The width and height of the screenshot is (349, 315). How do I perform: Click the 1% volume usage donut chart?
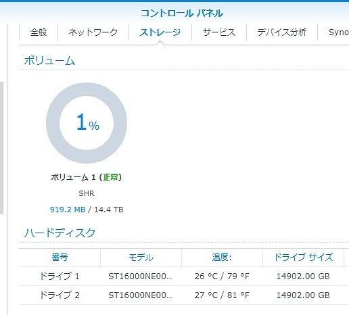click(87, 123)
